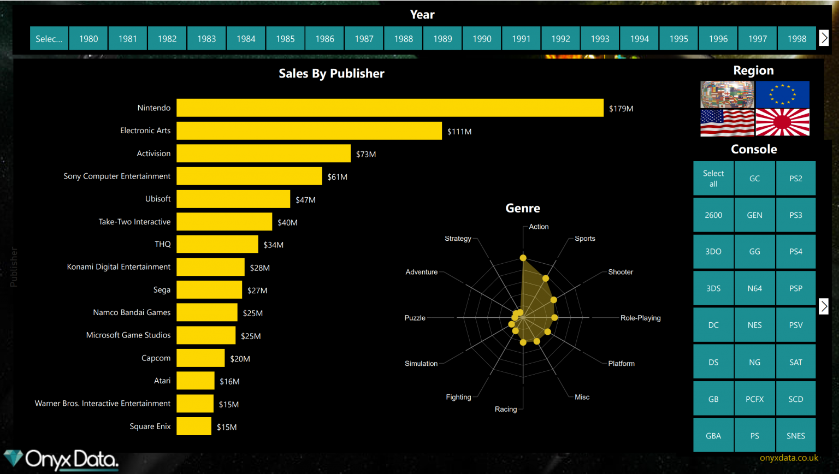Image resolution: width=839 pixels, height=474 pixels.
Task: Select the Sony Computer Entertainment bar
Action: pos(249,176)
